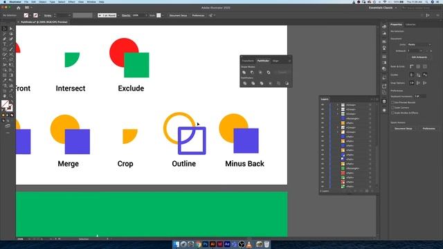Open the Window menu
Viewport: 443px width, 249px height.
click(91, 1)
